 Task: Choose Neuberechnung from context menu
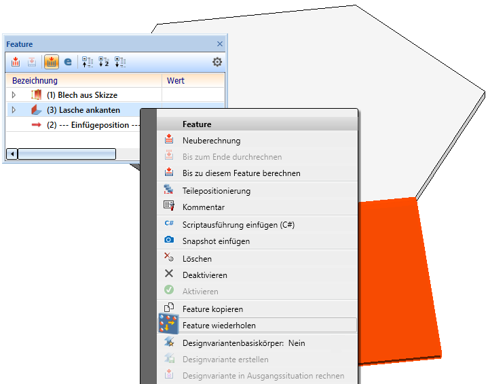click(x=257, y=141)
